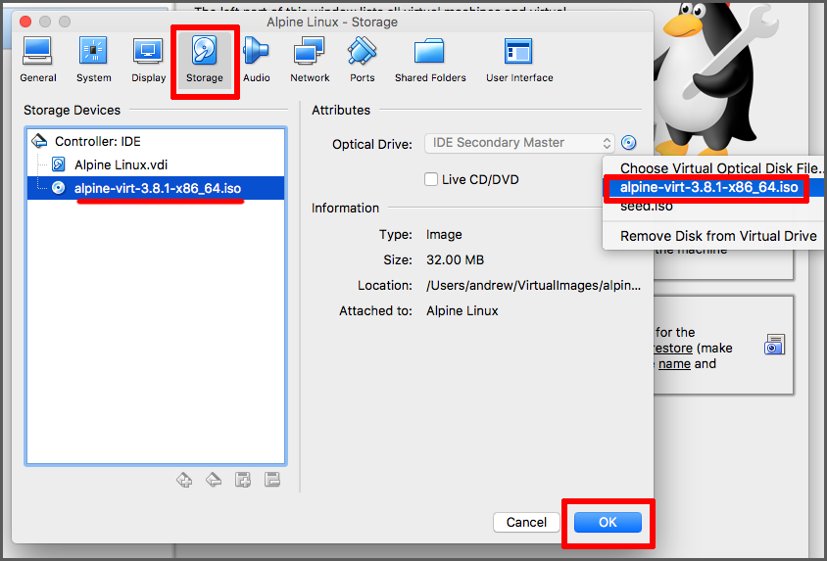This screenshot has width=827, height=561.
Task: Click the Type value Image
Action: [x=444, y=234]
